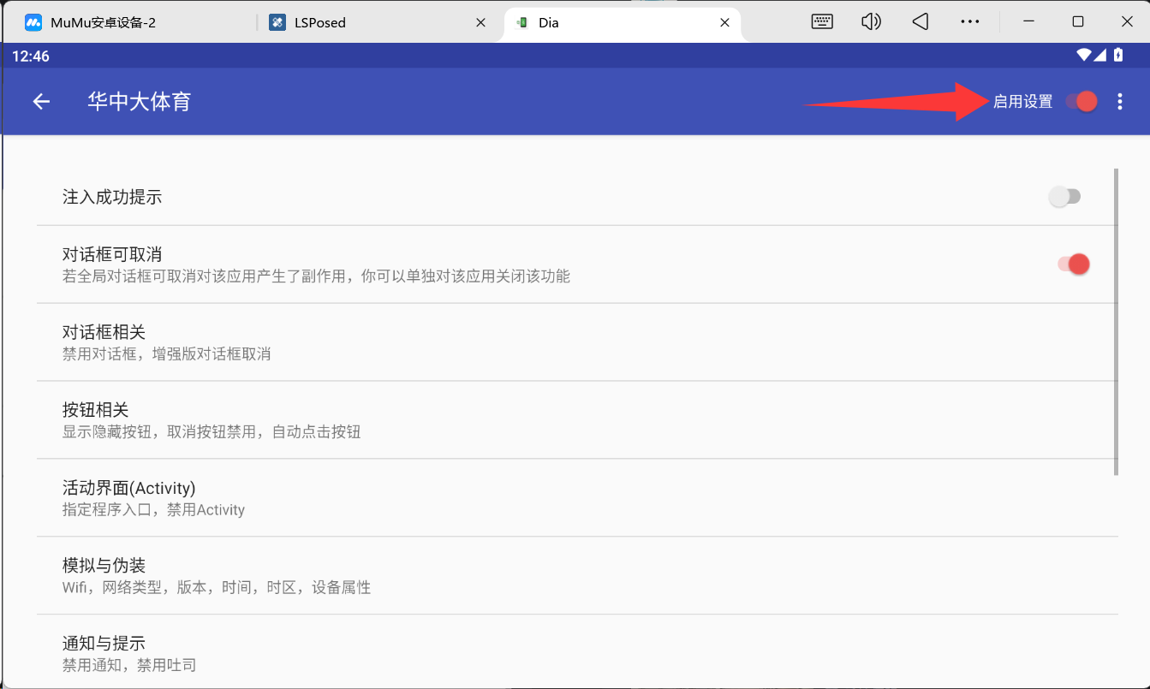
Task: Toggle the 启用设置 switch off
Action: [x=1081, y=102]
